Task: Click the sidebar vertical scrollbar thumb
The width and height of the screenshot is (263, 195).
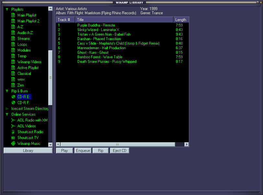Action: coord(50,78)
